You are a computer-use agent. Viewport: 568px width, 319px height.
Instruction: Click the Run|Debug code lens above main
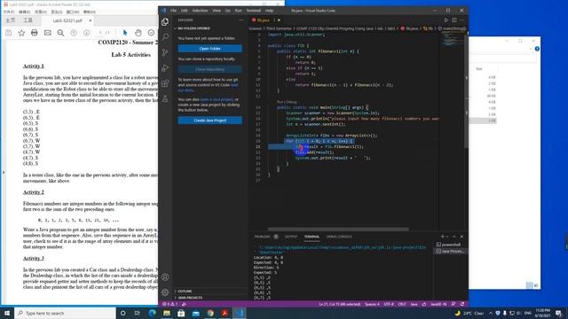(x=287, y=102)
